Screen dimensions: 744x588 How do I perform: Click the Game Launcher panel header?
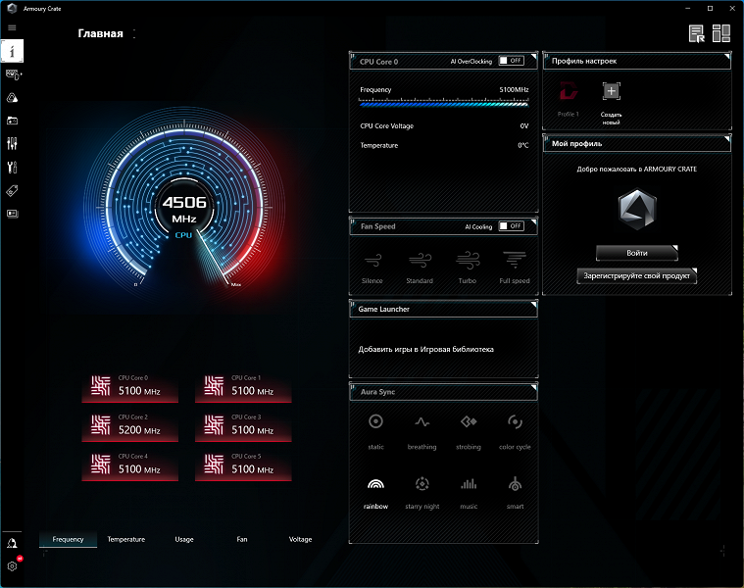[x=444, y=309]
